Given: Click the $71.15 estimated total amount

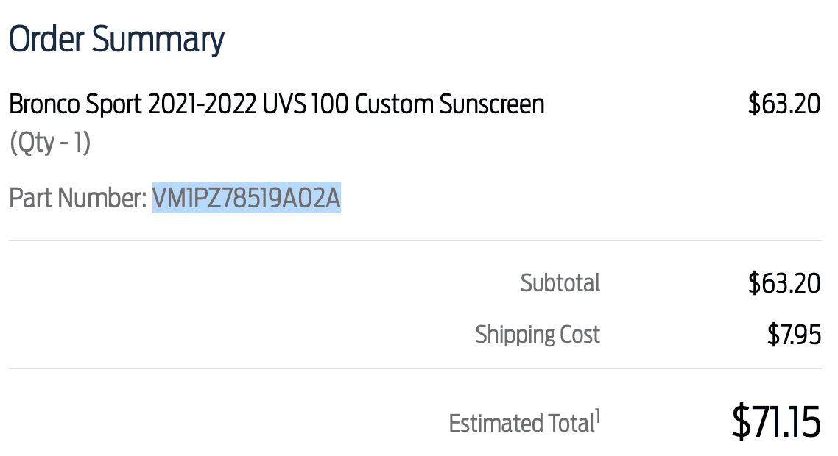Looking at the screenshot, I should pos(775,422).
